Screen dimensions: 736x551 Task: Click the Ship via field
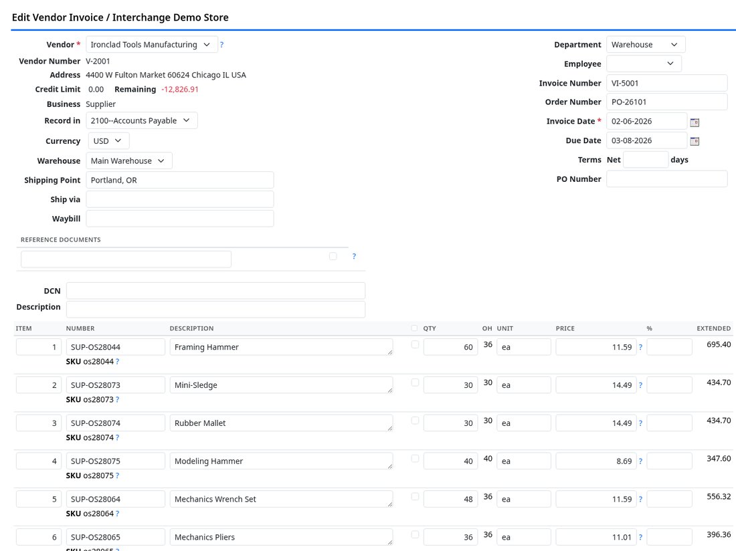[x=180, y=199]
